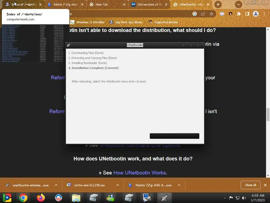This screenshot has height=203, width=270.
Task: Click the share page icon
Action: pos(203,14)
